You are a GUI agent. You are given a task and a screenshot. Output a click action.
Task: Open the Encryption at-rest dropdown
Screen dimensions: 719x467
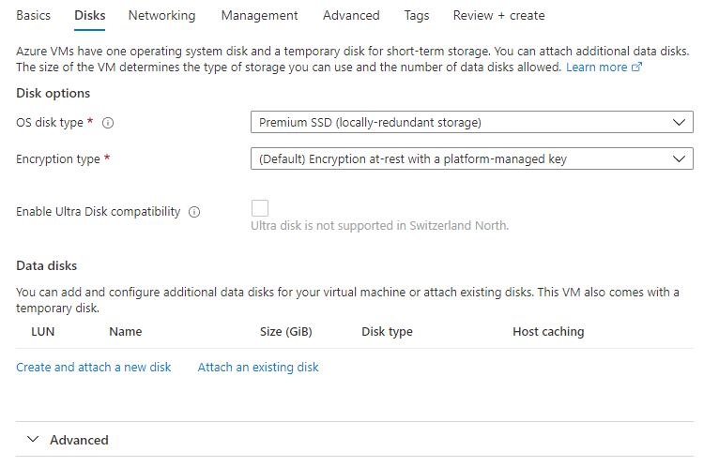472,159
